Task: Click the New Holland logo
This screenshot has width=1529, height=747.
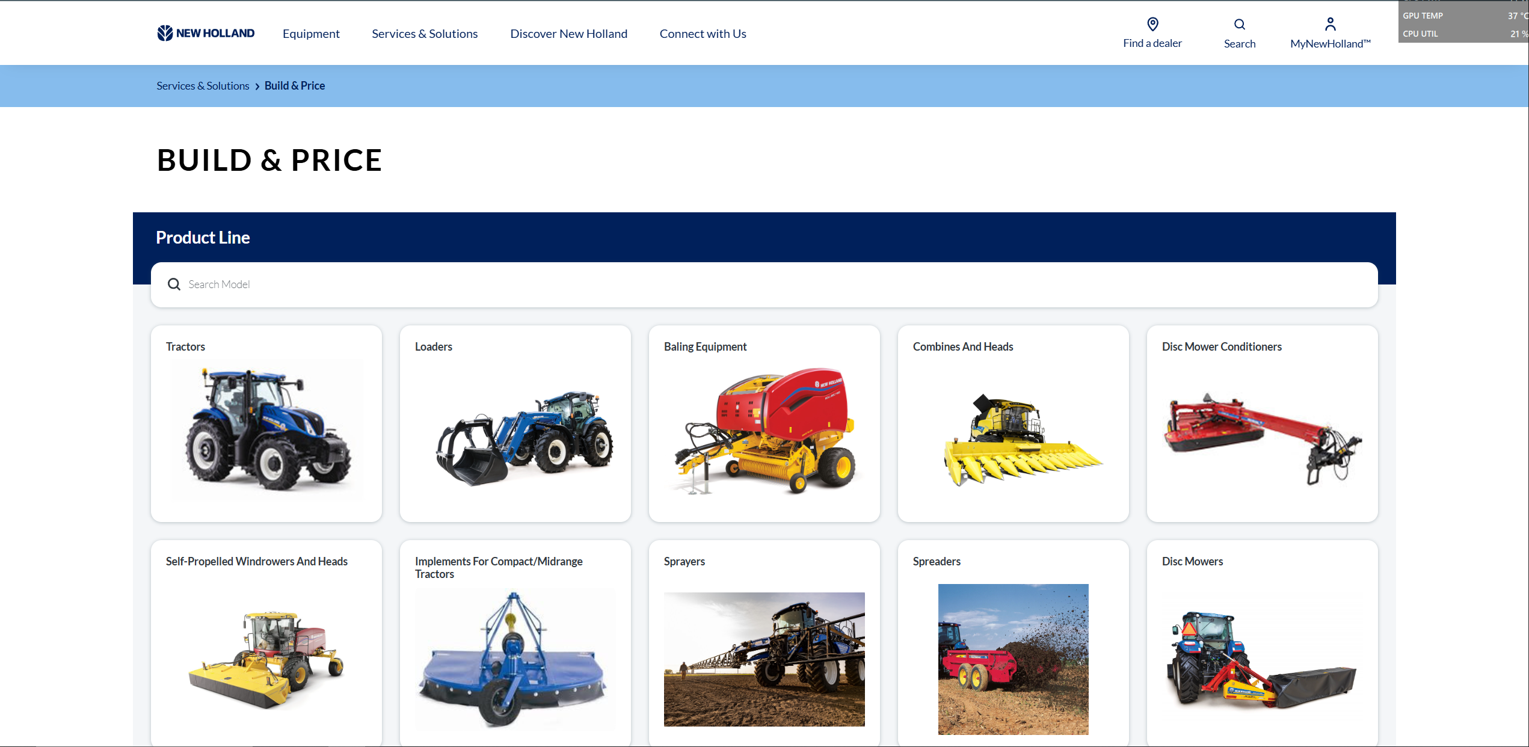Action: coord(206,33)
